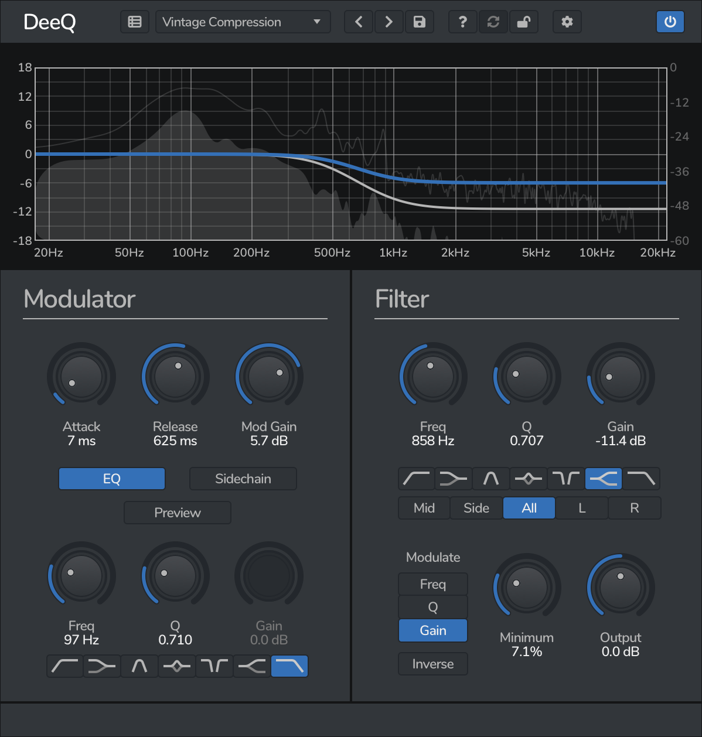This screenshot has height=737, width=702.
Task: Choose Filter notch shape icon
Action: coord(566,479)
